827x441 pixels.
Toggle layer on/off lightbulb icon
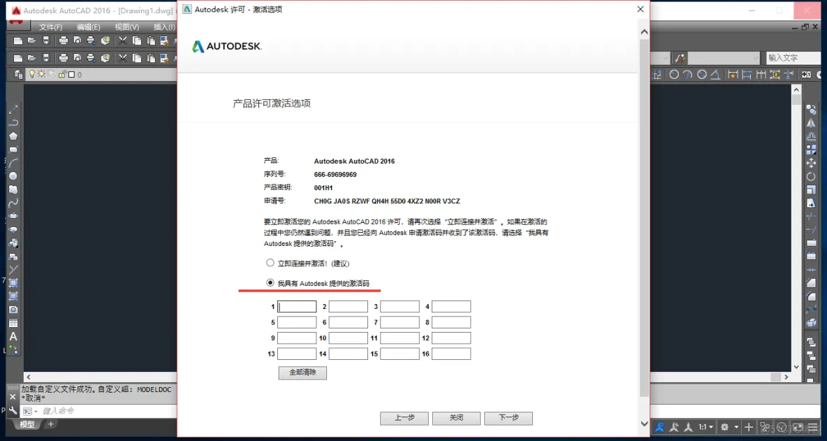31,74
